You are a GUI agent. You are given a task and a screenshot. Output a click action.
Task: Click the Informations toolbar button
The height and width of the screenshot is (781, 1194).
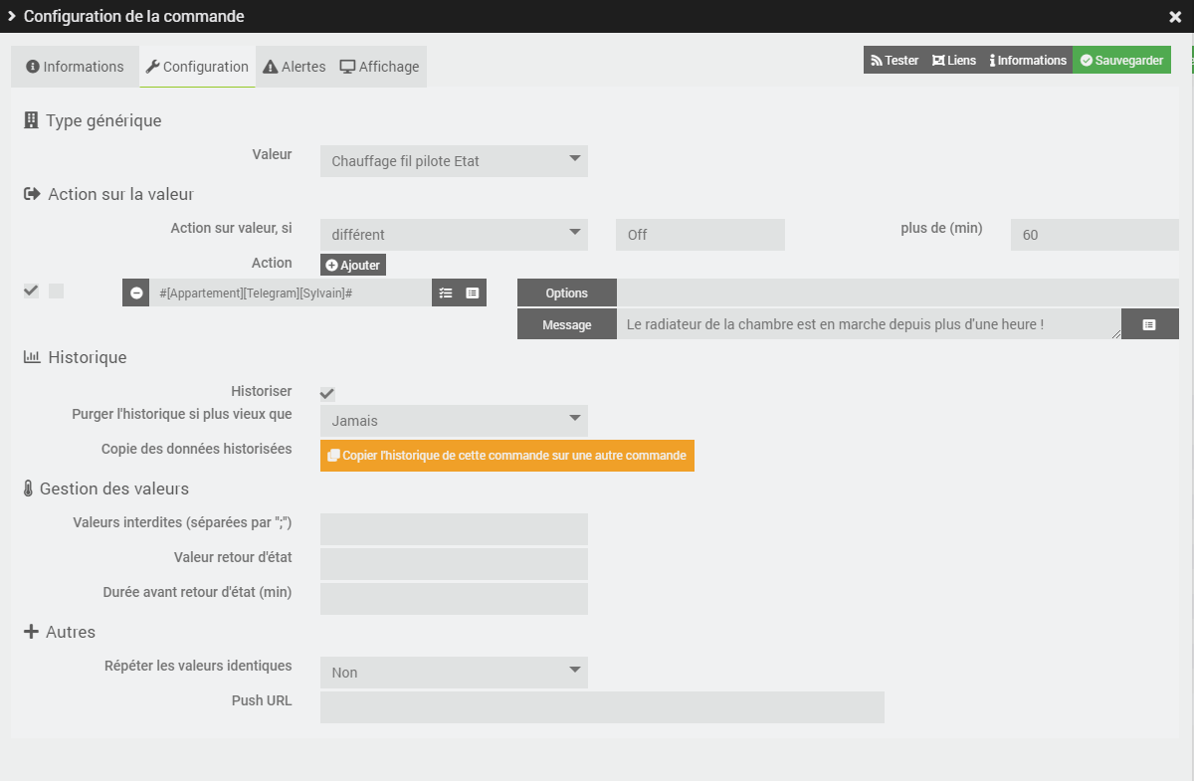[x=1027, y=60]
